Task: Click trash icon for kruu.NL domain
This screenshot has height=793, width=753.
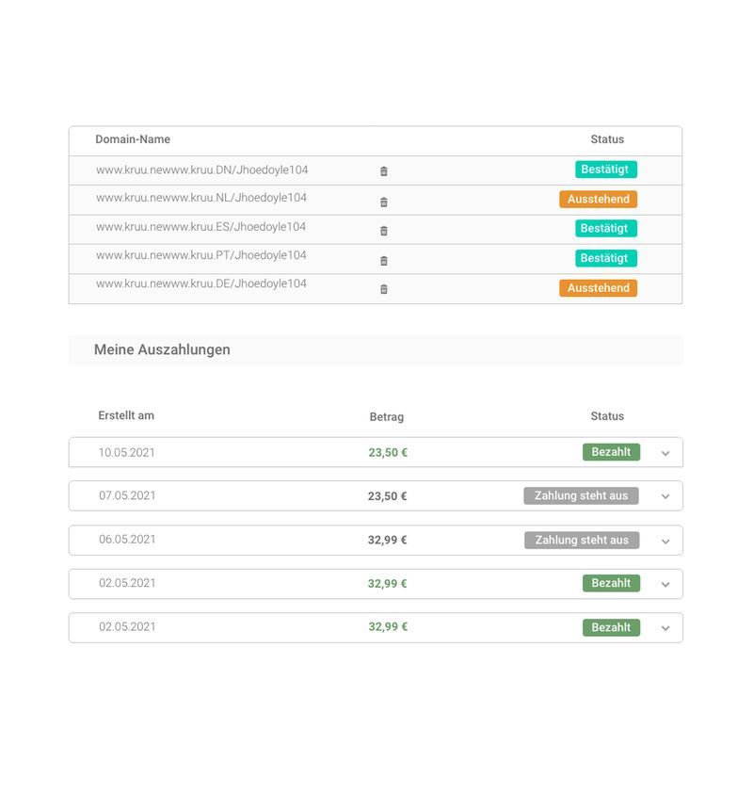Action: point(384,202)
